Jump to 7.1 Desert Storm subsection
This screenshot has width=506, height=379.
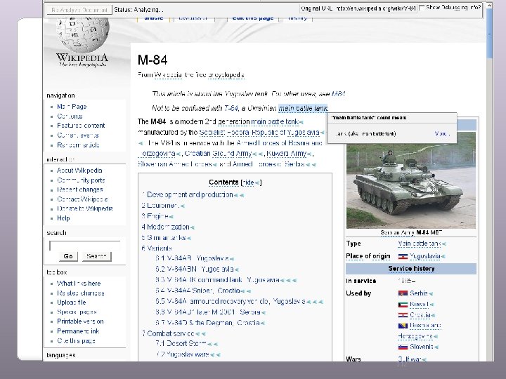click(x=181, y=344)
